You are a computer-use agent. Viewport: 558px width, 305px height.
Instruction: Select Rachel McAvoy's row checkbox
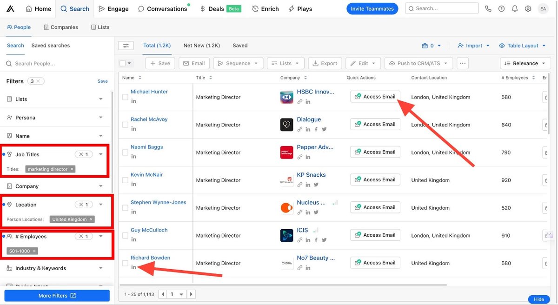125,125
